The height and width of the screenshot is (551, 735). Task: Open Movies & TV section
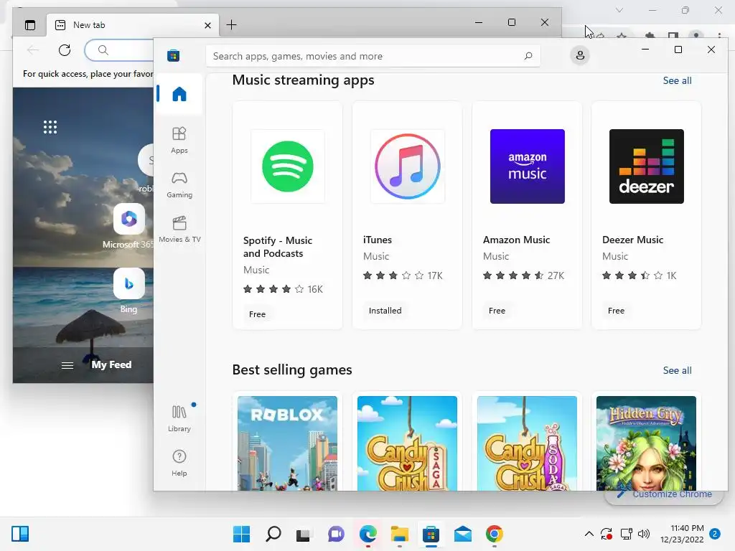(x=179, y=230)
